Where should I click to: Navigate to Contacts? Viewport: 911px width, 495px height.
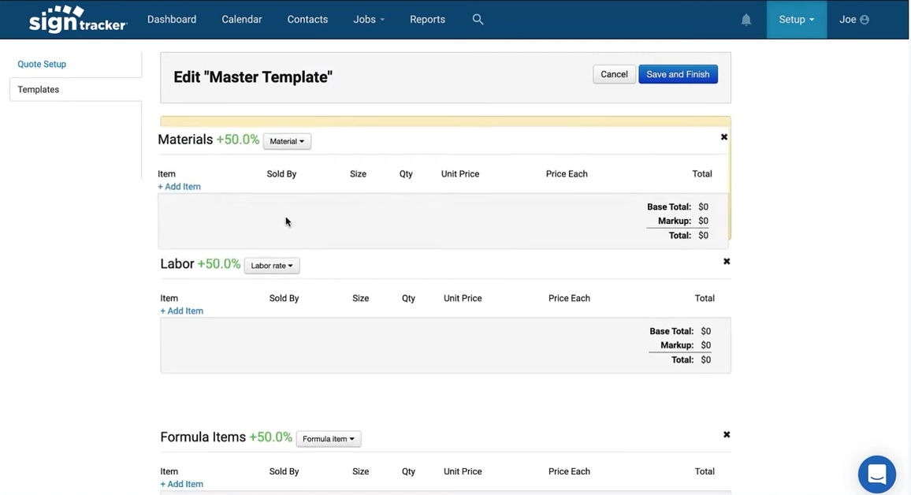(307, 20)
